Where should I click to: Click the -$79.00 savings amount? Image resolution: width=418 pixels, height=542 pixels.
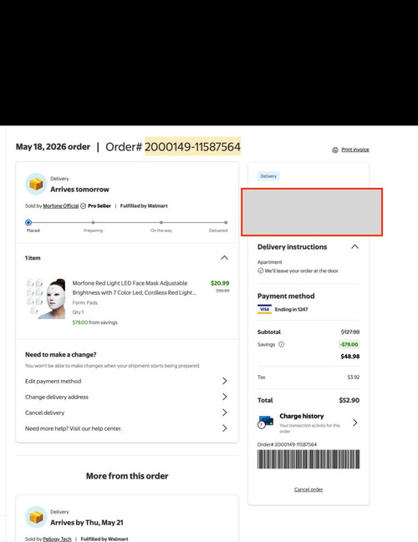coord(349,344)
